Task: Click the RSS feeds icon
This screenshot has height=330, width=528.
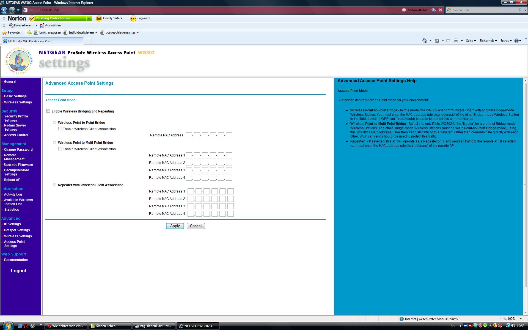Action: pos(436,41)
